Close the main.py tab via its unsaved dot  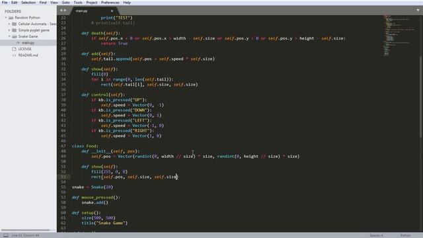tap(112, 11)
